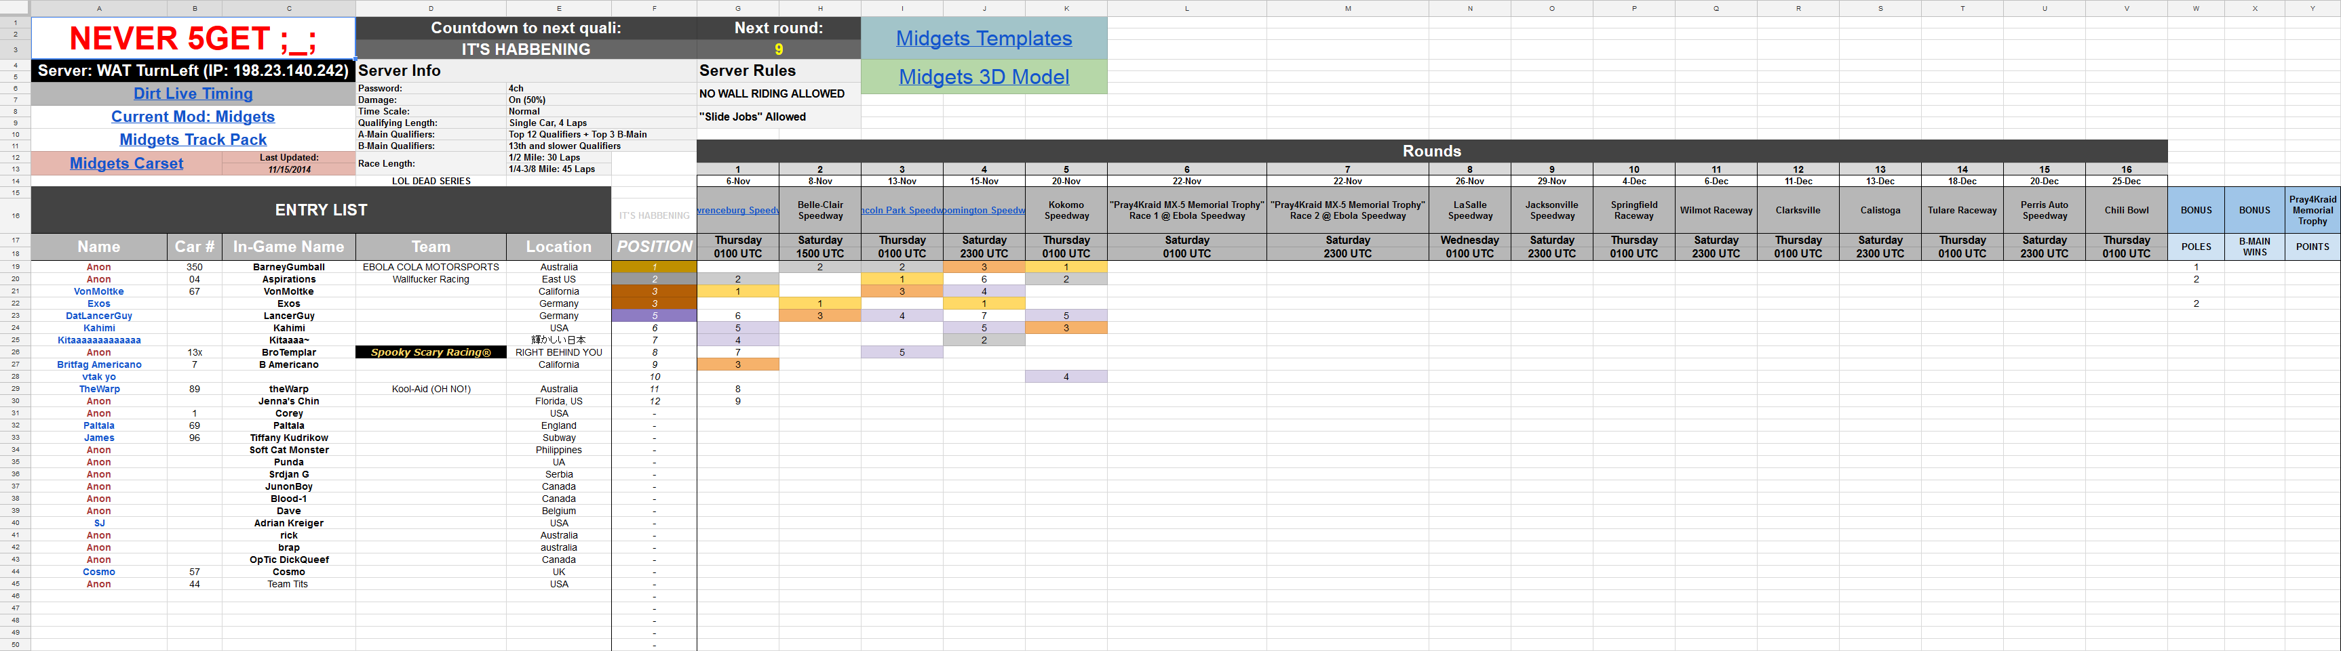
Task: Select the POSITION column header cell
Action: [653, 246]
